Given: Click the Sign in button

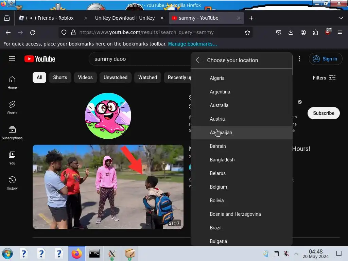Looking at the screenshot, I should click(325, 59).
